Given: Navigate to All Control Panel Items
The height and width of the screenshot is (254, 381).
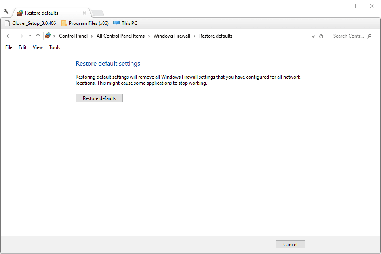Looking at the screenshot, I should point(120,36).
